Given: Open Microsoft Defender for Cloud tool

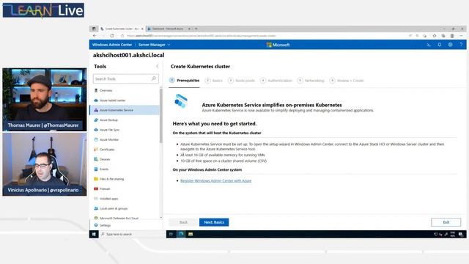Looking at the screenshot, I should point(125,218).
